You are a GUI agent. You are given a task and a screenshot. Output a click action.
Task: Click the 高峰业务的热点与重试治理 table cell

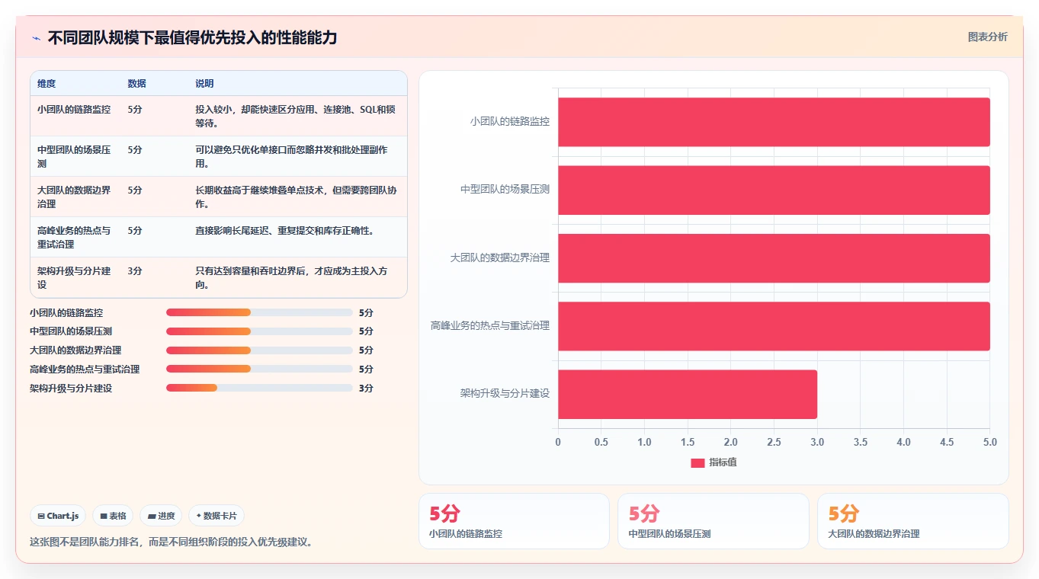[74, 237]
